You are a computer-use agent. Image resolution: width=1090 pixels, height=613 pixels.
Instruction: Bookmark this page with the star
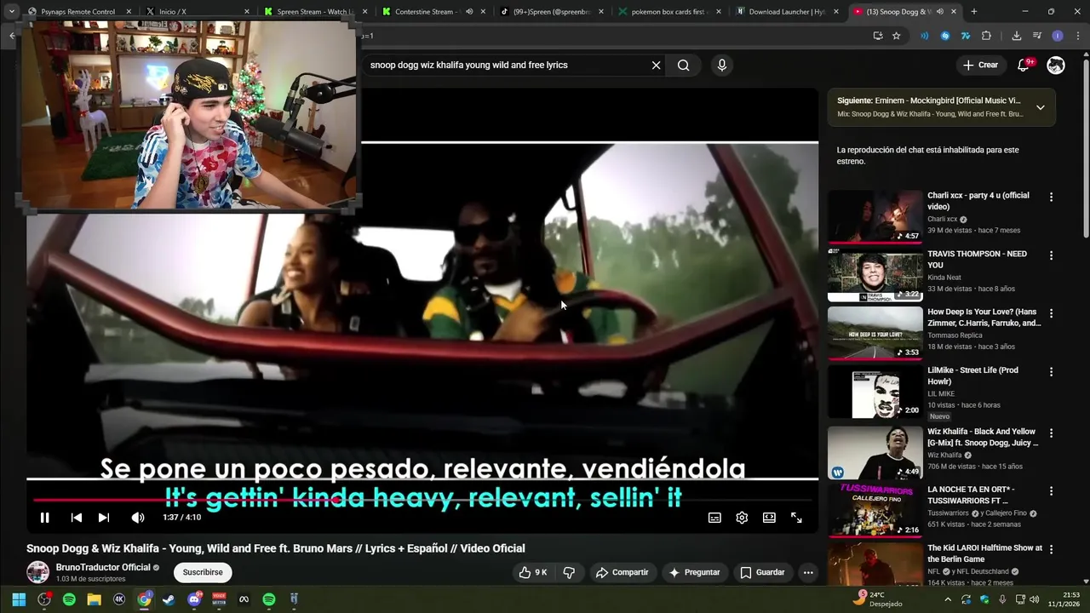click(897, 36)
